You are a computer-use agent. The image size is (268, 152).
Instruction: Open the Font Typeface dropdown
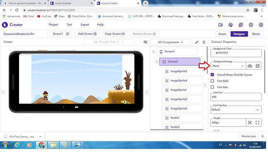236,110
